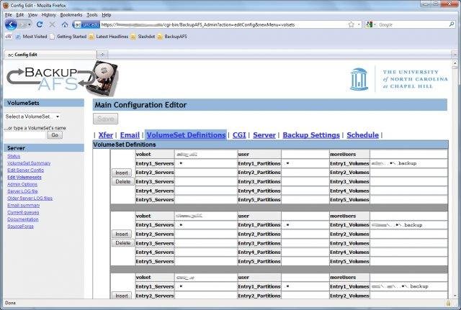Screen dimensions: 461x310
Task: Open the Getting Started bookmark
Action: tap(68, 37)
